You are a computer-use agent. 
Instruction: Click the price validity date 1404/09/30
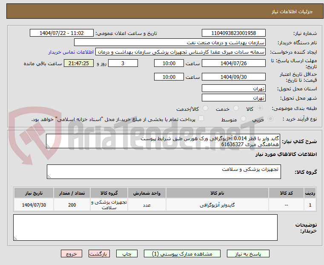tap(233, 77)
